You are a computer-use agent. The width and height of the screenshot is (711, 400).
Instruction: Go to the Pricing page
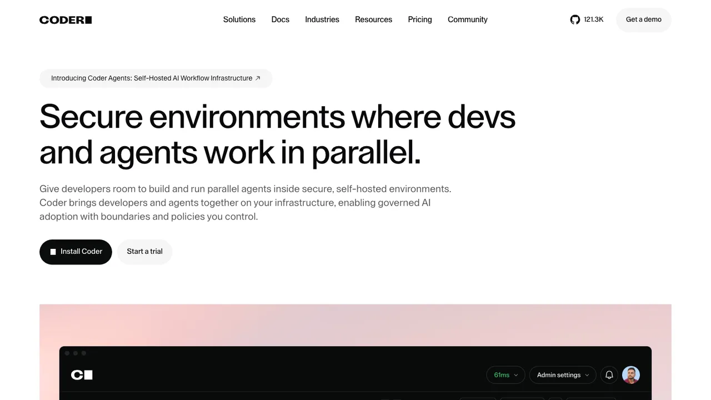tap(420, 19)
